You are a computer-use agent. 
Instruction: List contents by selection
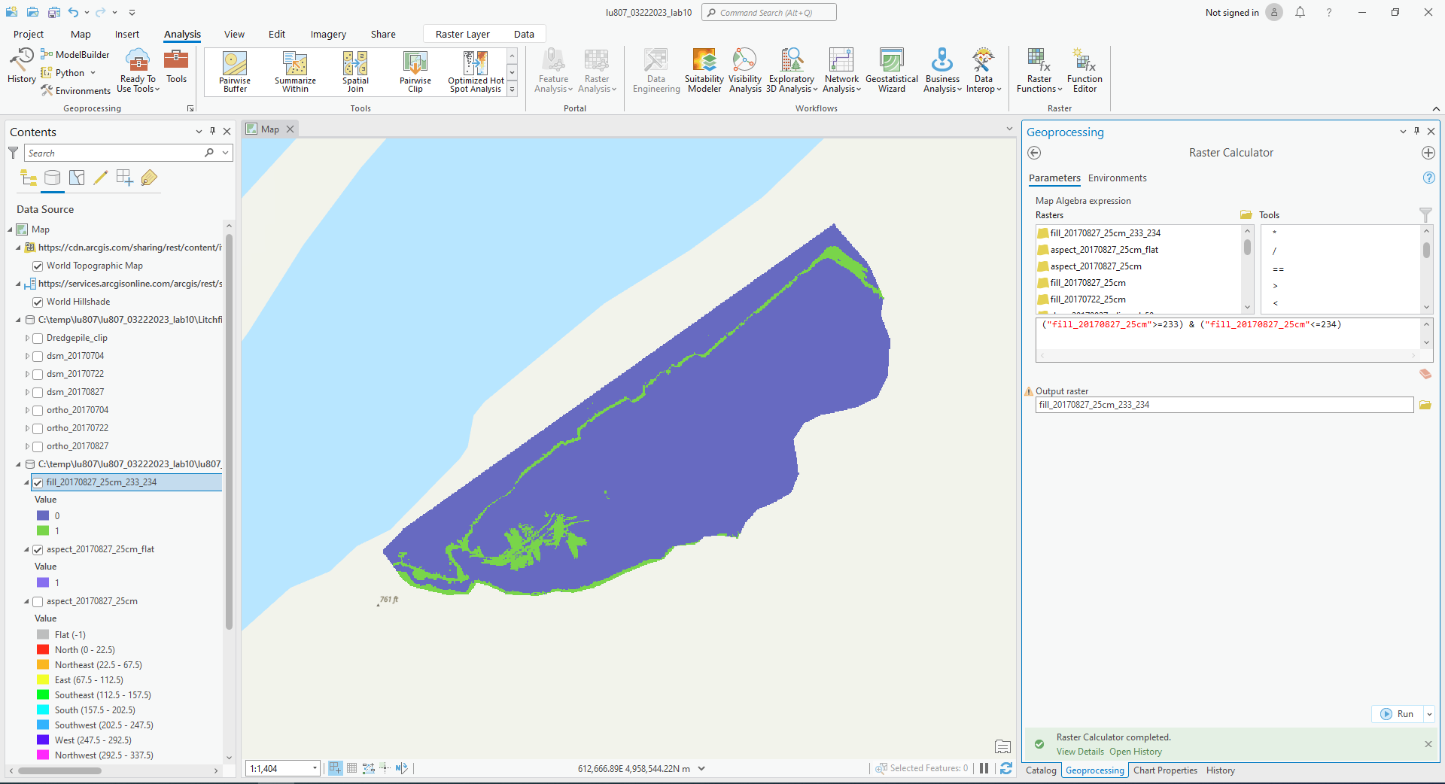coord(77,178)
